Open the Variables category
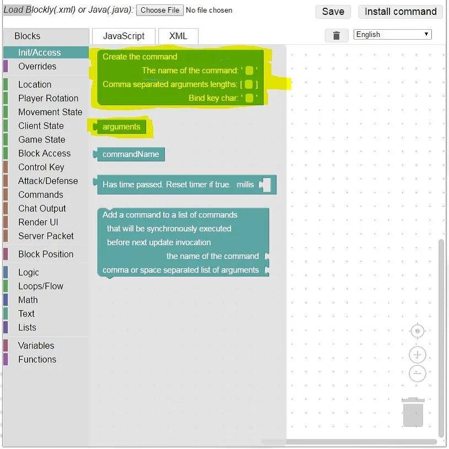Screen dimensions: 449x449 click(36, 345)
